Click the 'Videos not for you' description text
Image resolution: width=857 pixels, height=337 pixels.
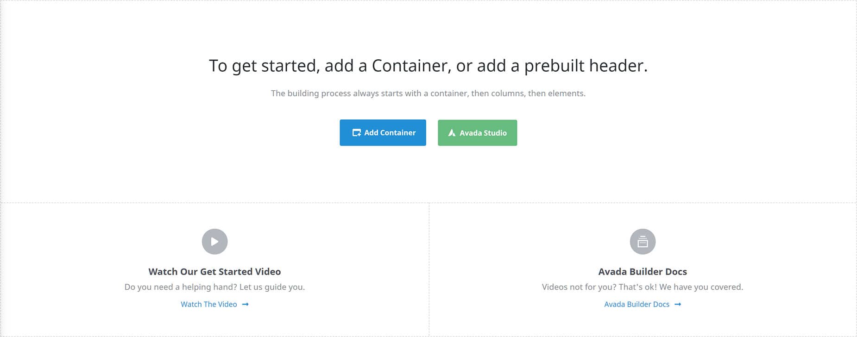[643, 287]
